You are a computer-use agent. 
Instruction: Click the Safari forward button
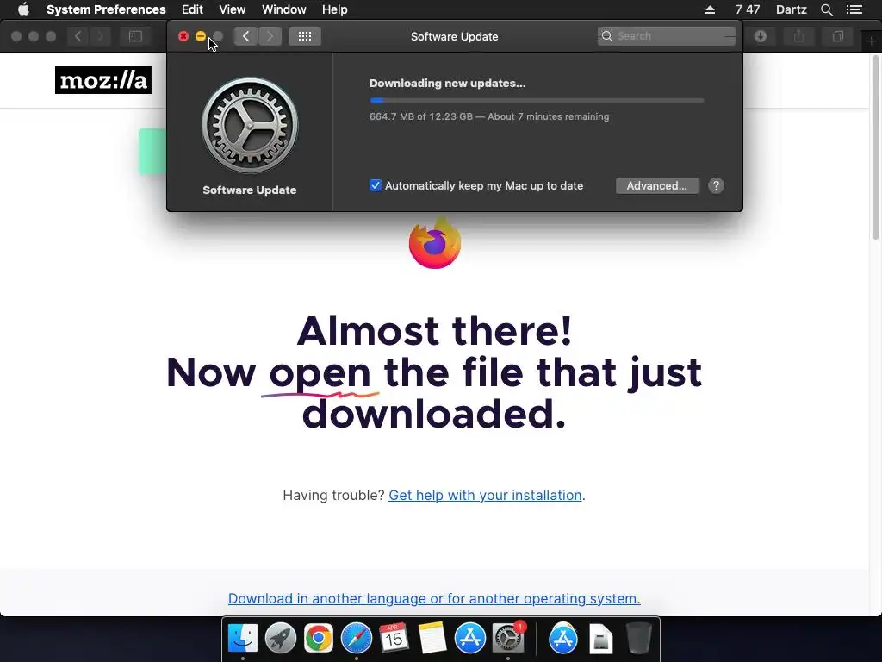tap(101, 36)
